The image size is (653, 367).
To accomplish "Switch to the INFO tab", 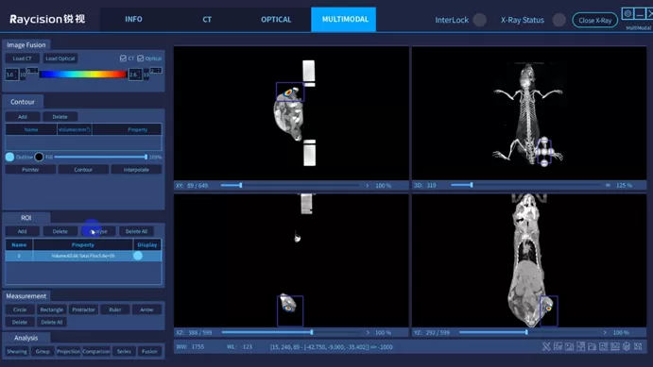I will click(133, 19).
